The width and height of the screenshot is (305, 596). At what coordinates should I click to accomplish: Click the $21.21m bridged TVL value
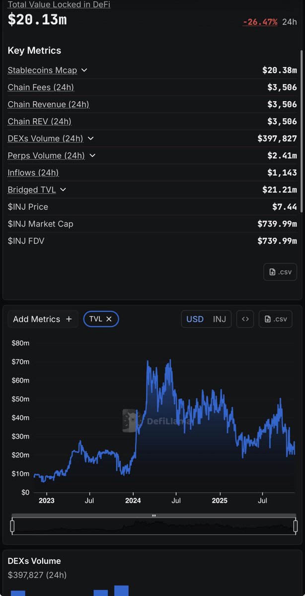click(279, 189)
